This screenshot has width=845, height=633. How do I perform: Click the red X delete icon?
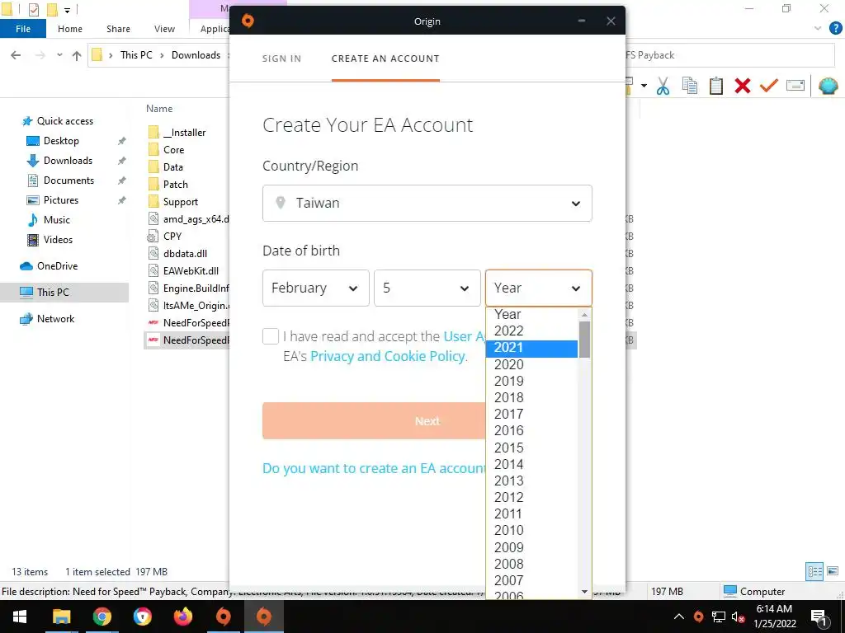[742, 86]
